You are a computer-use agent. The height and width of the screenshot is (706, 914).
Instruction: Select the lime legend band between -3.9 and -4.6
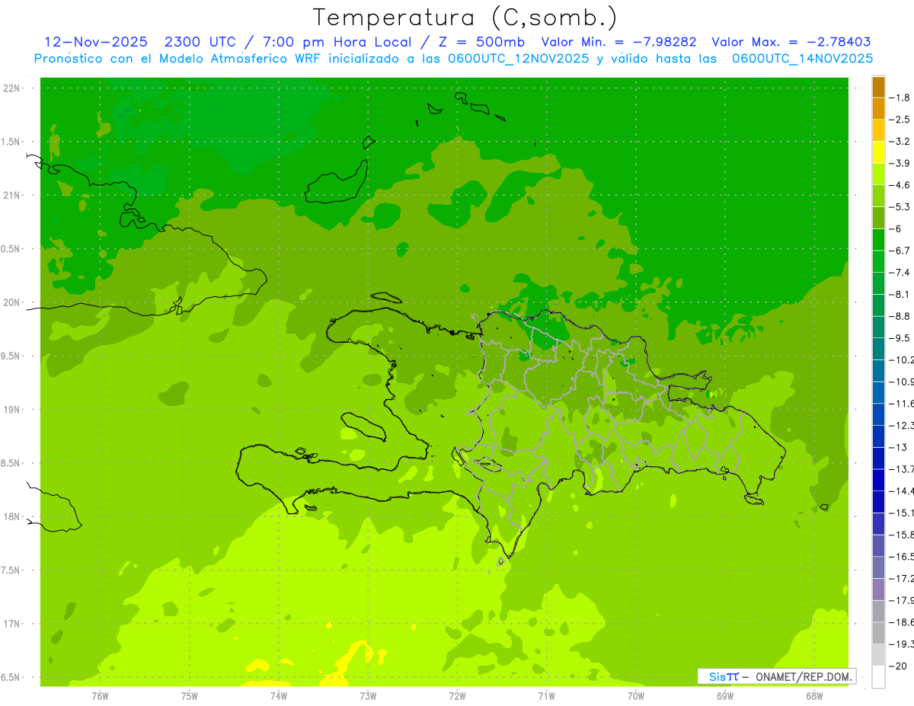coord(878,174)
